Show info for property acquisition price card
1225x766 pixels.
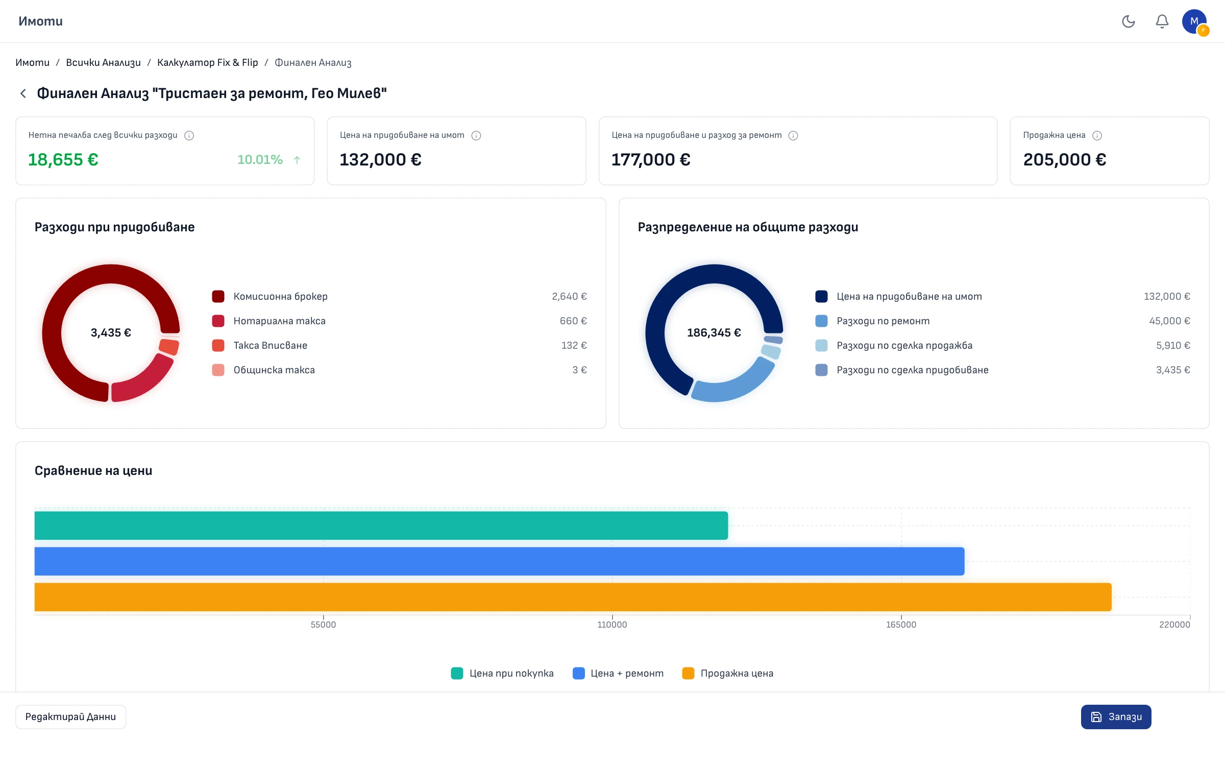coord(476,135)
